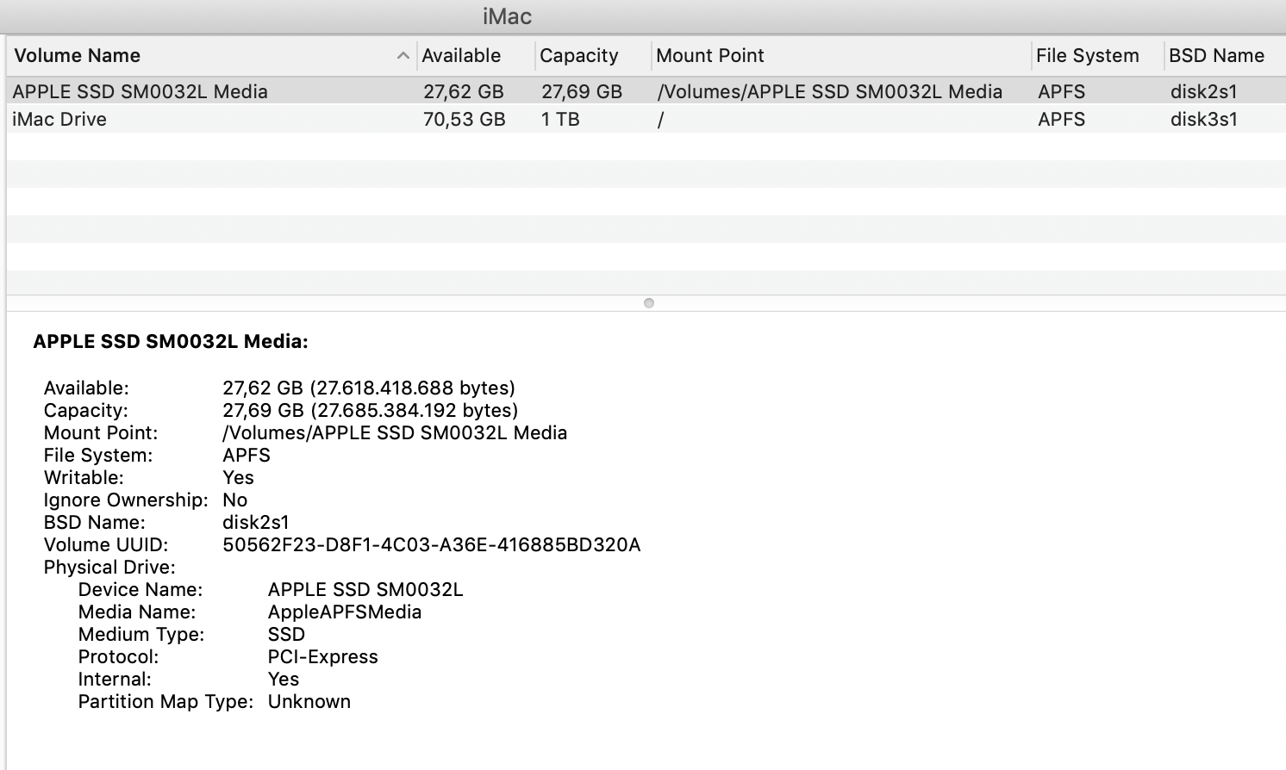Click the 27,69 GB capacity cell
Screen dimensions: 1286x770
[x=582, y=91]
